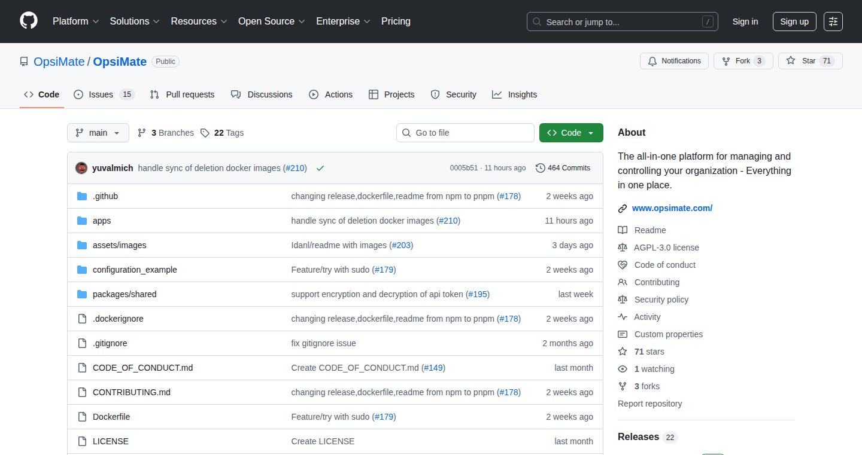The height and width of the screenshot is (455, 862).
Task: Focus the Search or jump to field
Action: tap(623, 22)
